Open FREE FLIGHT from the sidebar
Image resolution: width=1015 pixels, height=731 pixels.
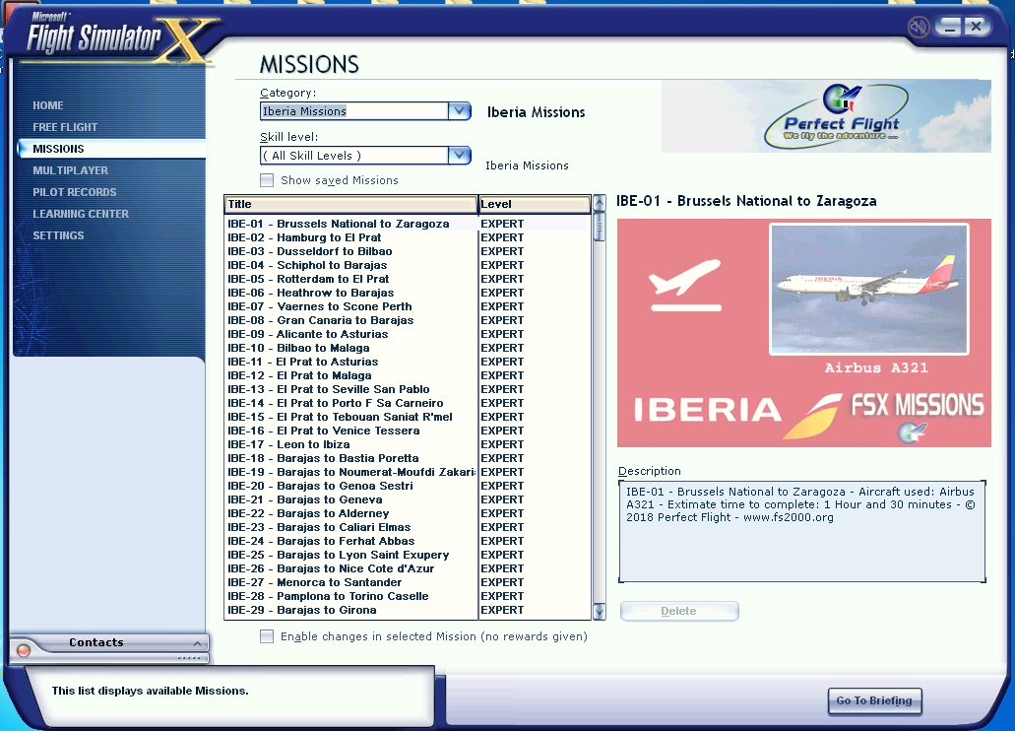(65, 127)
